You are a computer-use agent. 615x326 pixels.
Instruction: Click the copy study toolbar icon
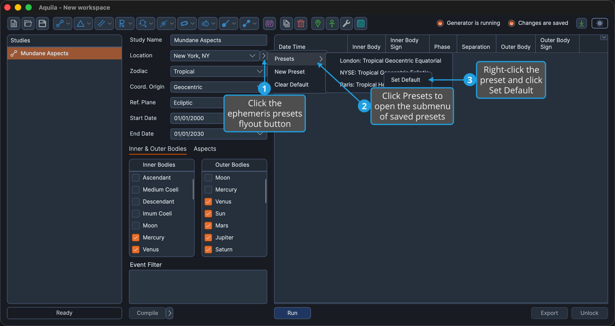pyautogui.click(x=287, y=23)
